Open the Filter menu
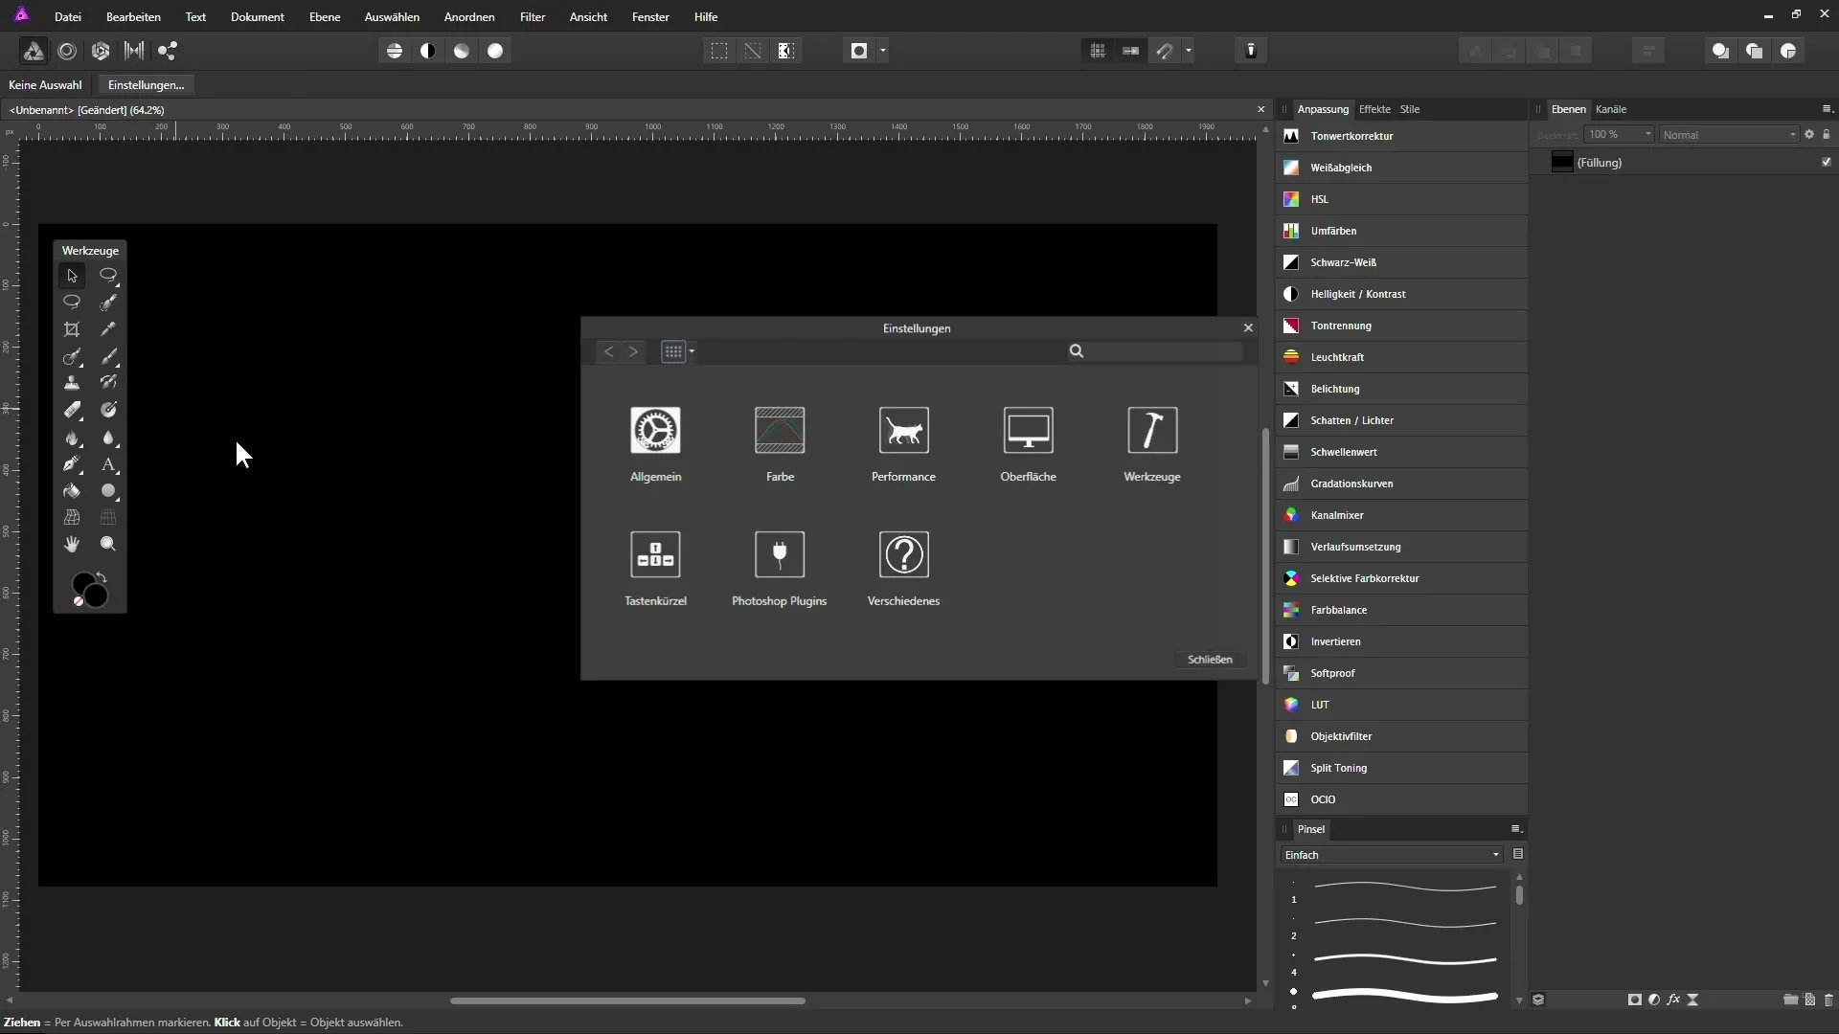Screen dimensions: 1839x1034 [x=532, y=17]
